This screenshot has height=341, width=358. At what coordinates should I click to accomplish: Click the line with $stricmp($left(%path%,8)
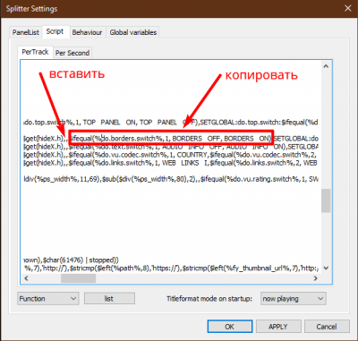(171, 268)
